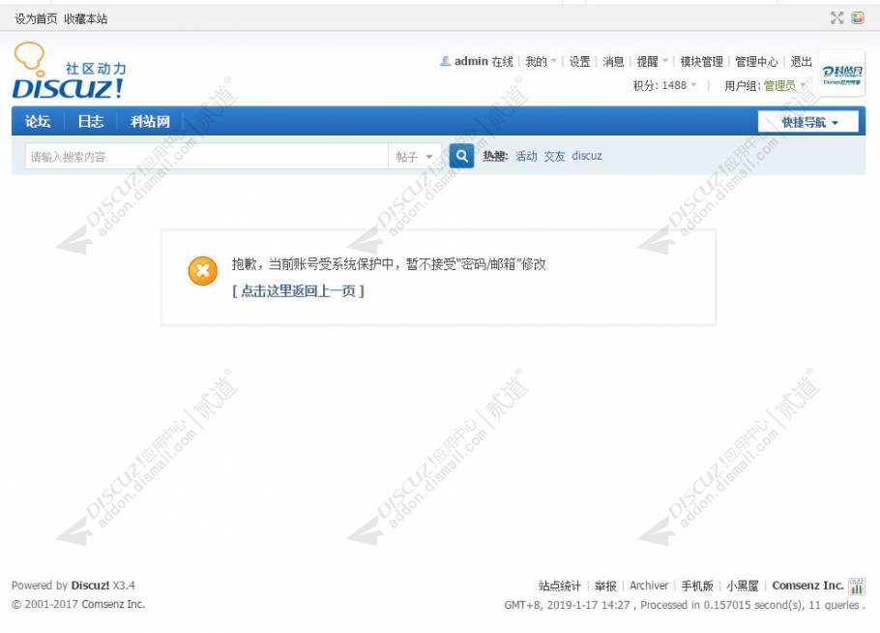Click Comsenz Inc. in copyright line
This screenshot has height=633, width=880.
point(113,604)
